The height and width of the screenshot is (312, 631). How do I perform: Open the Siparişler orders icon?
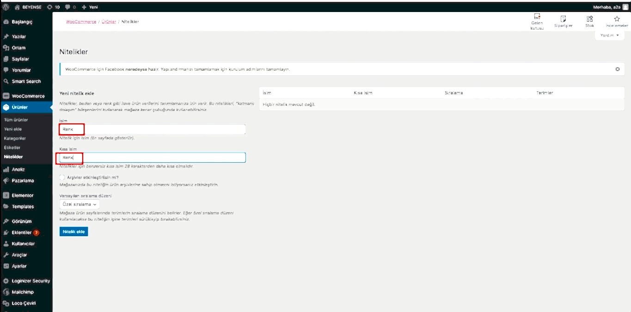click(x=563, y=21)
